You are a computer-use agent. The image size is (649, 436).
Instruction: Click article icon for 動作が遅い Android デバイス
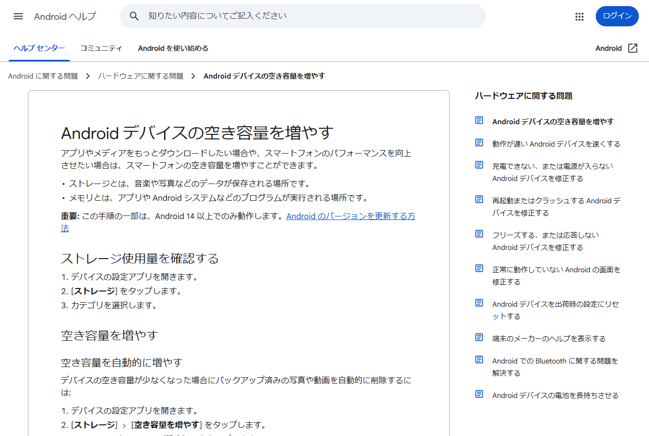[479, 142]
